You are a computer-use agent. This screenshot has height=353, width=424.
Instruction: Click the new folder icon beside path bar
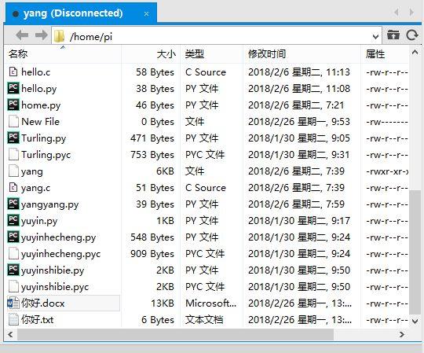tap(393, 35)
